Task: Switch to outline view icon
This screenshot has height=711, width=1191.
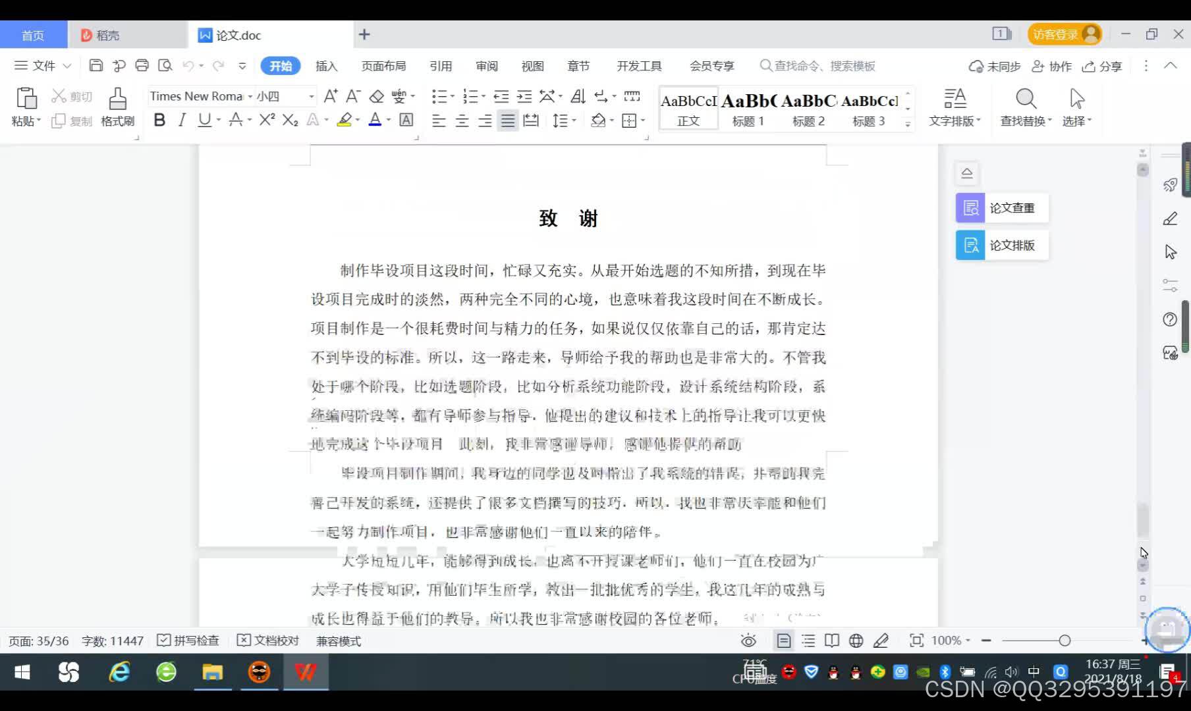Action: 808,641
